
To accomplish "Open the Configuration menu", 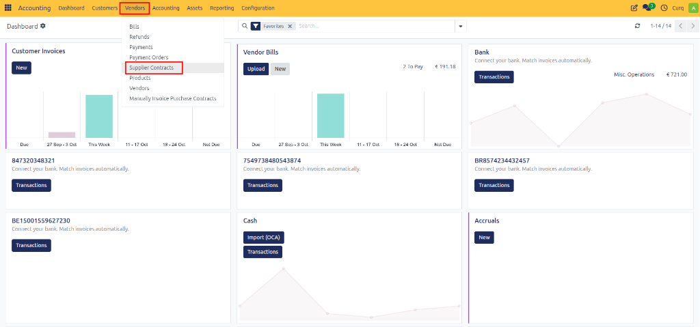I will pyautogui.click(x=258, y=8).
